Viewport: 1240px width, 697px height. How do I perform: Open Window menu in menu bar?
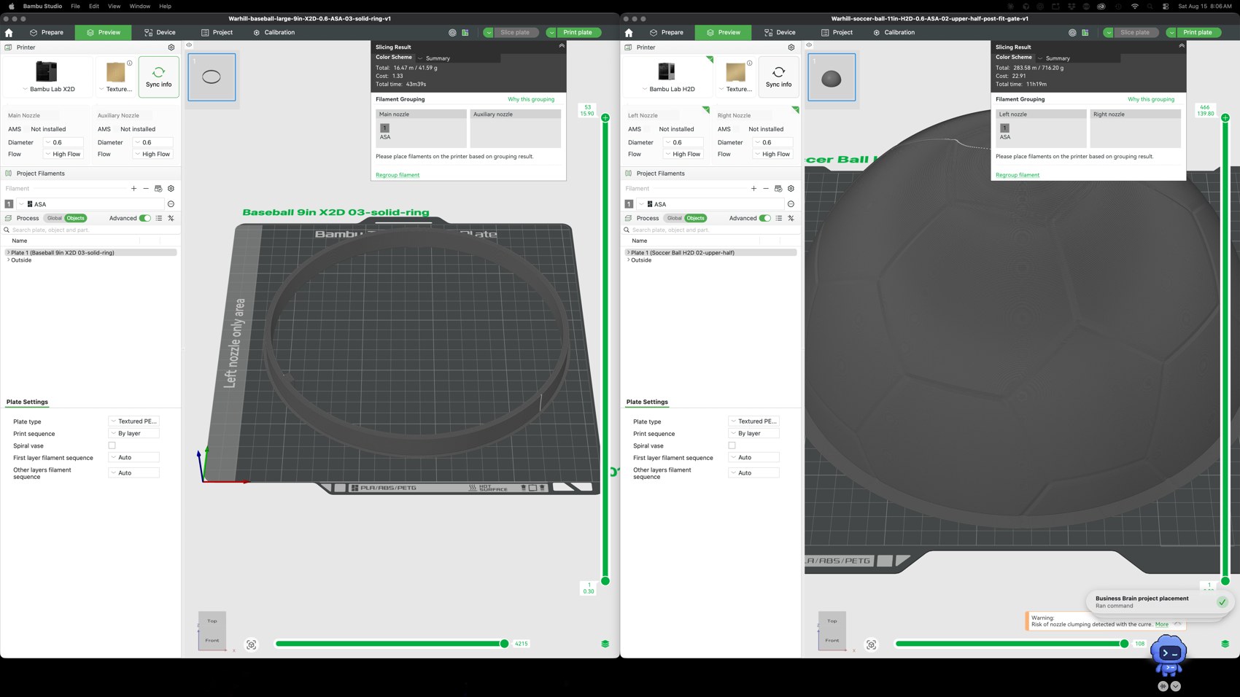tap(139, 6)
